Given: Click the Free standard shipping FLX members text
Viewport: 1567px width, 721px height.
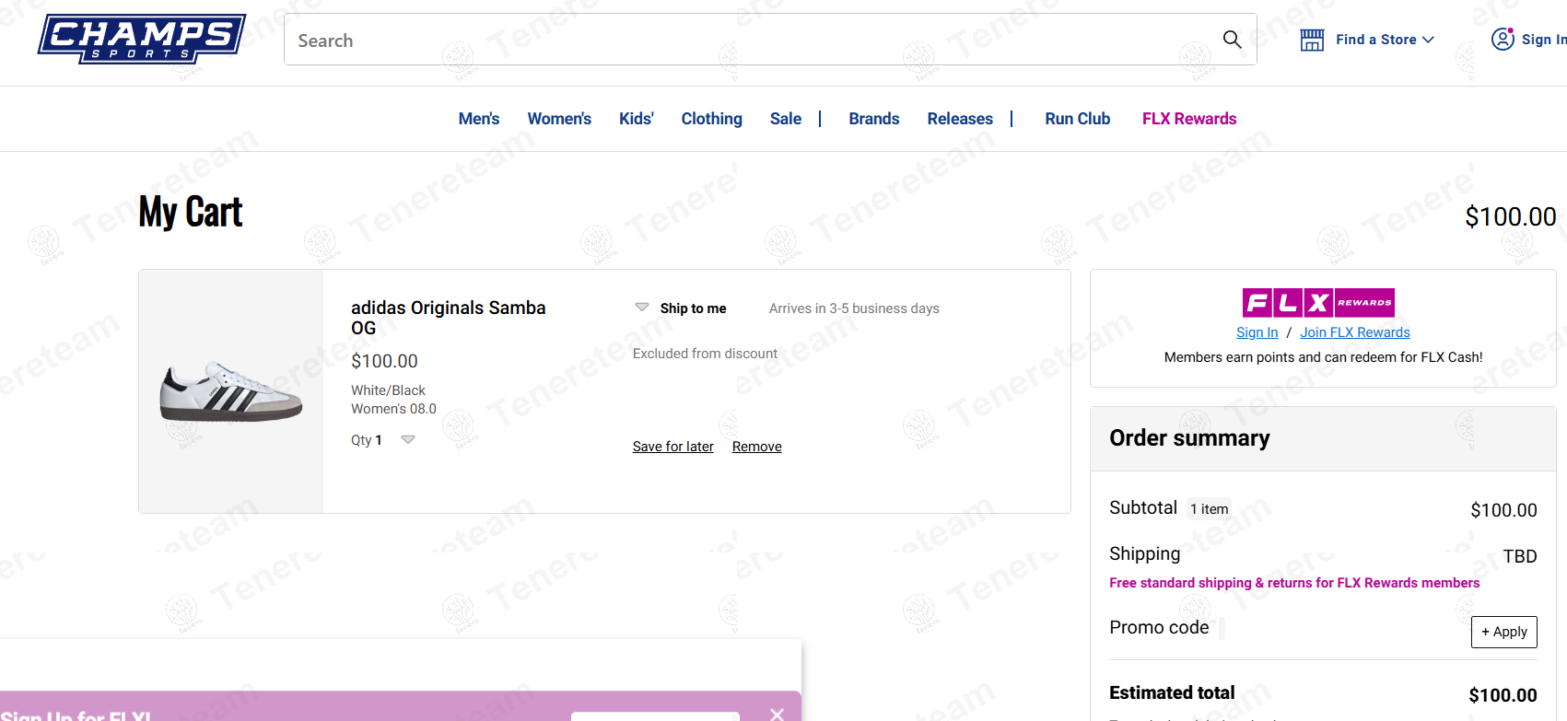Looking at the screenshot, I should coord(1294,583).
